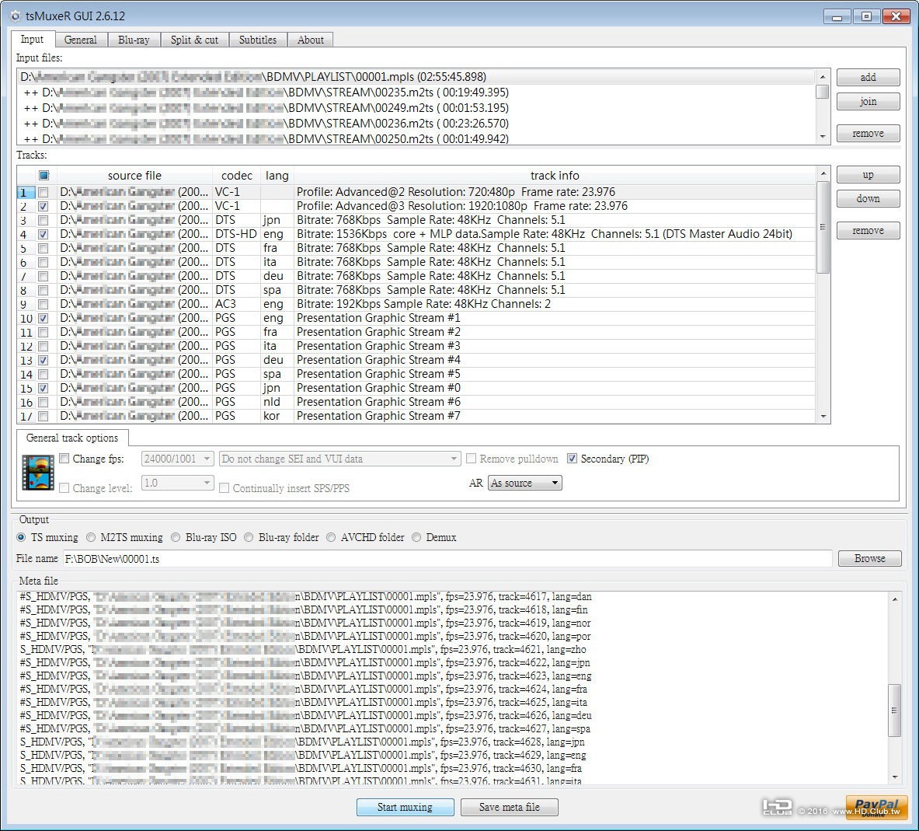Click tracks list scrollbar down arrow

click(x=823, y=417)
